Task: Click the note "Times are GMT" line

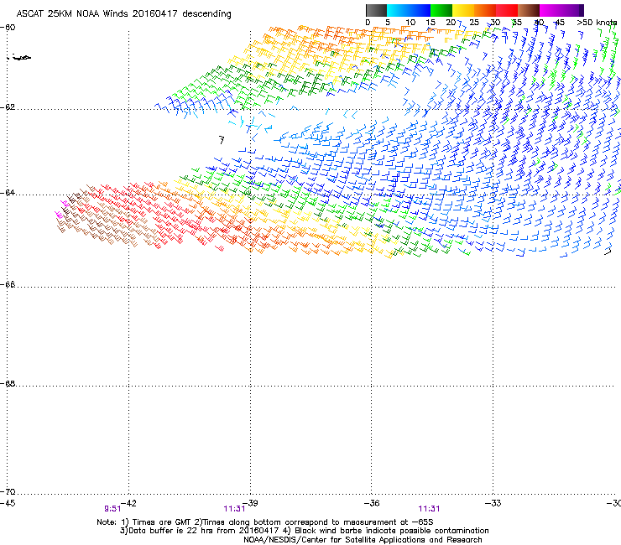Action: click(265, 522)
